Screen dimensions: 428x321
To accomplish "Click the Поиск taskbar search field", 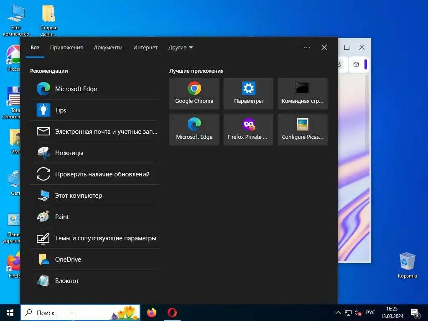I will click(x=80, y=313).
